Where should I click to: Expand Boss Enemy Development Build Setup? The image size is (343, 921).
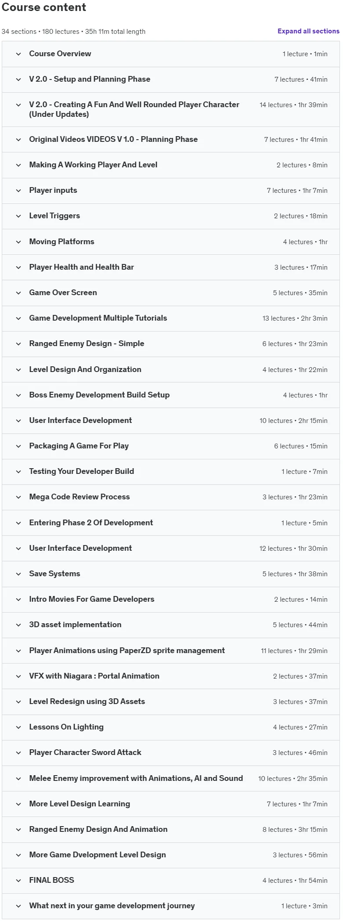coord(171,395)
